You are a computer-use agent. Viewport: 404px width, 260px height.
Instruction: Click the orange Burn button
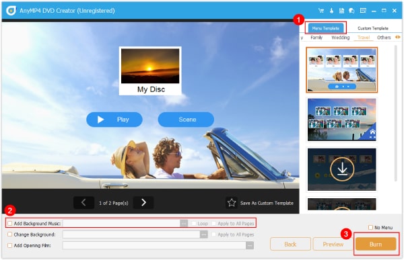click(x=376, y=244)
